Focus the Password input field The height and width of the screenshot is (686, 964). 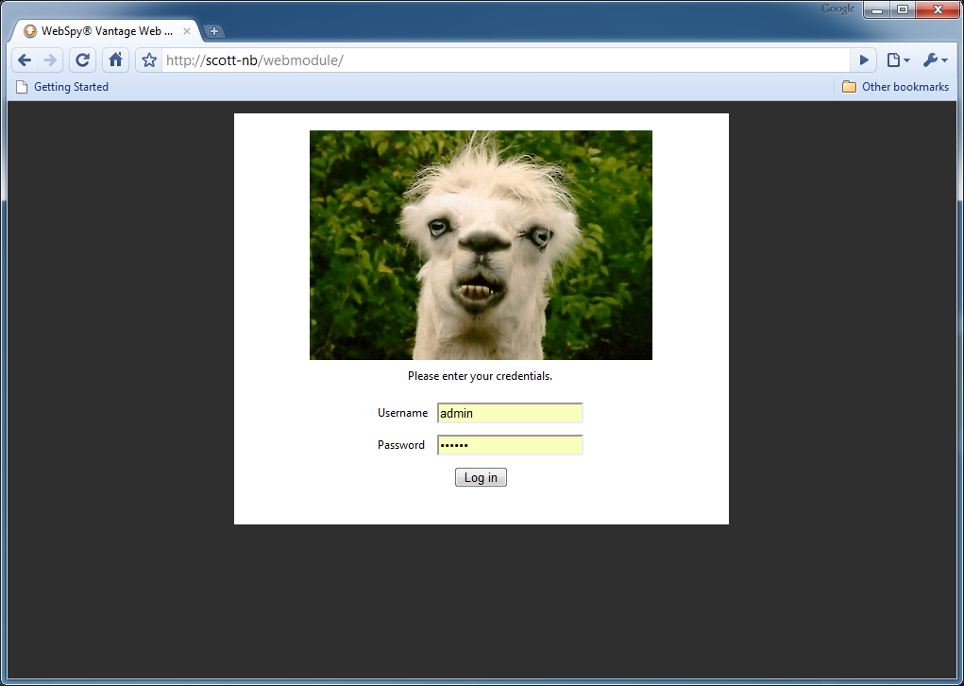point(510,445)
